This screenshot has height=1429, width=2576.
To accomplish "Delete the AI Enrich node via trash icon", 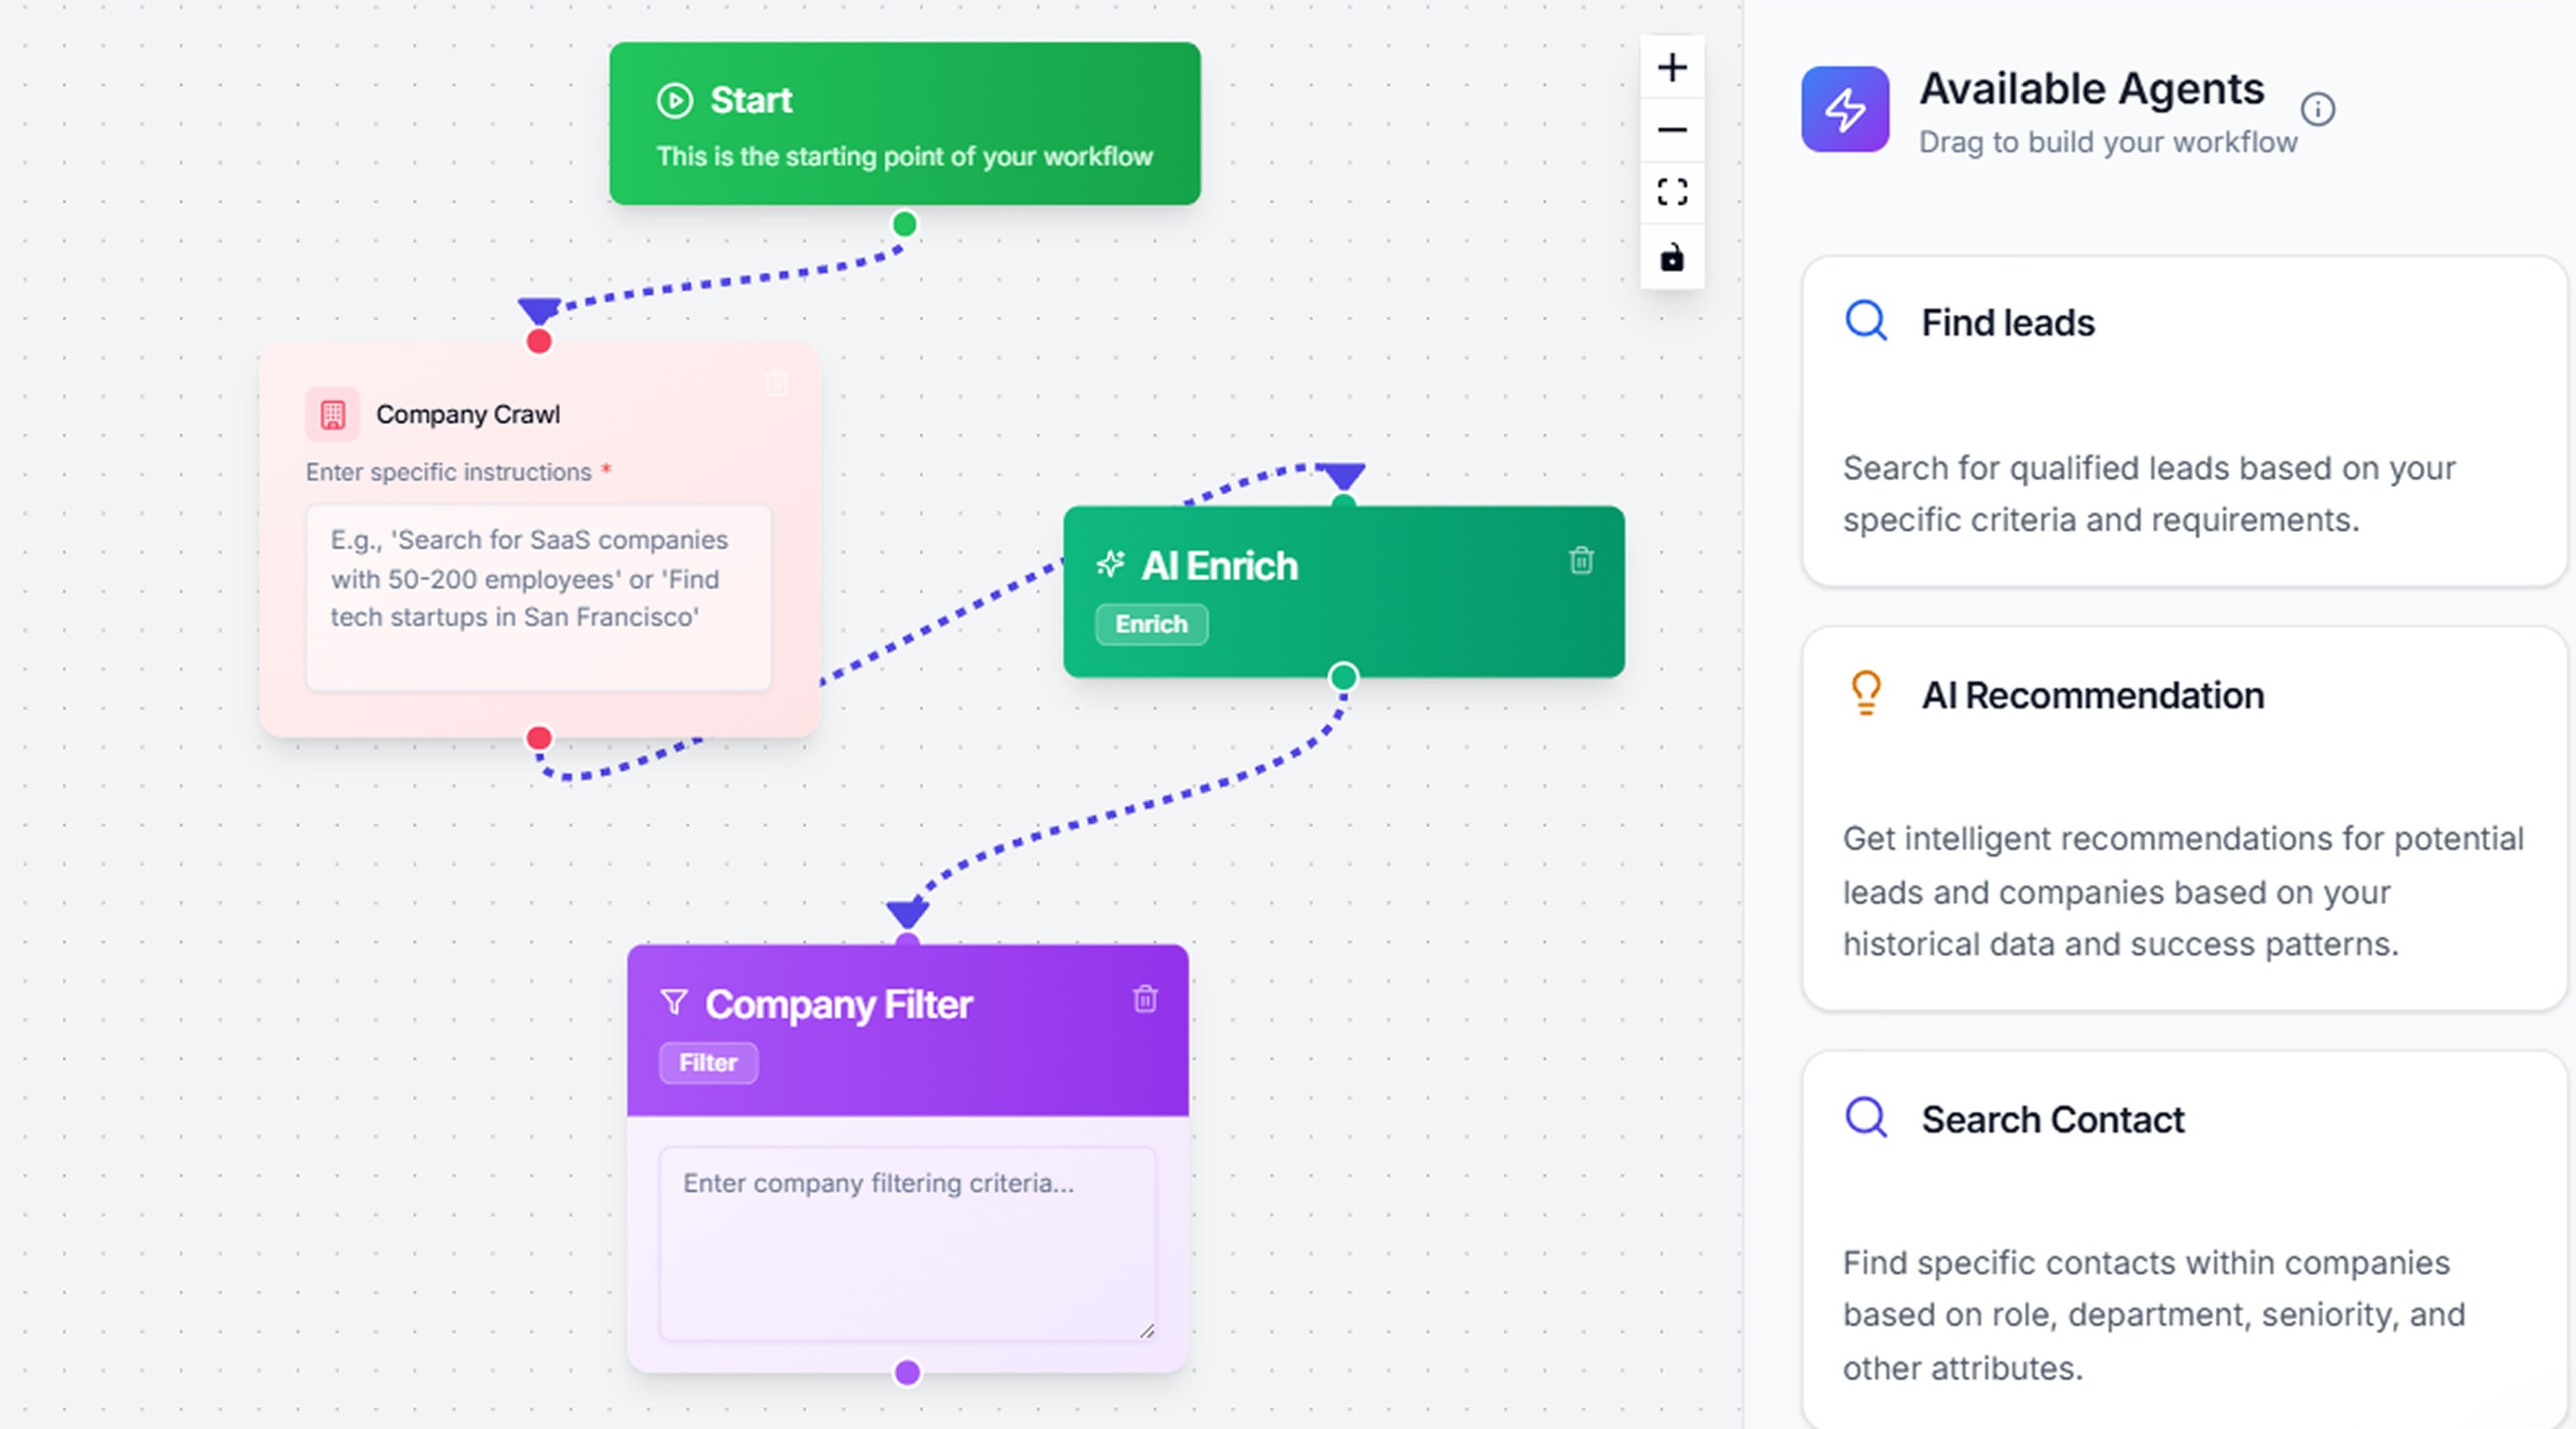I will tap(1581, 561).
